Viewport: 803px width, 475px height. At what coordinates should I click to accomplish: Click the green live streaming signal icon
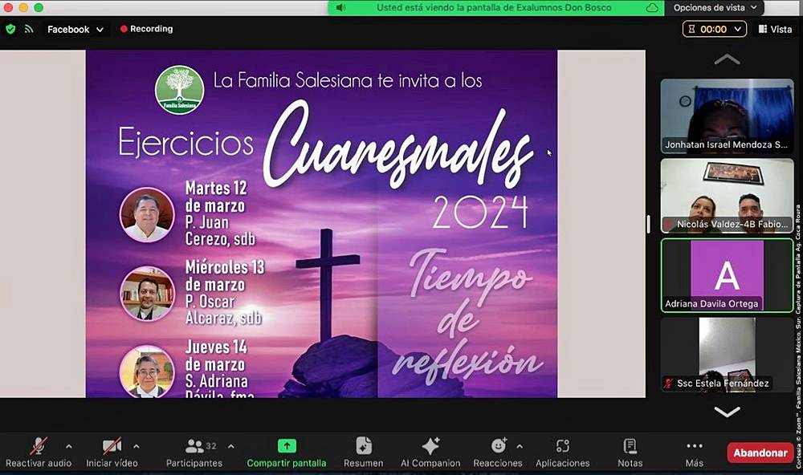tap(29, 29)
